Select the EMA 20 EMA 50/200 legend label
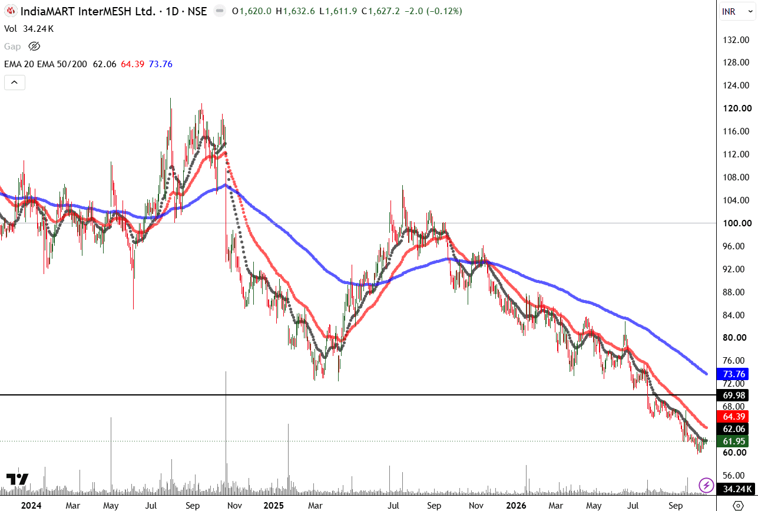 46,64
